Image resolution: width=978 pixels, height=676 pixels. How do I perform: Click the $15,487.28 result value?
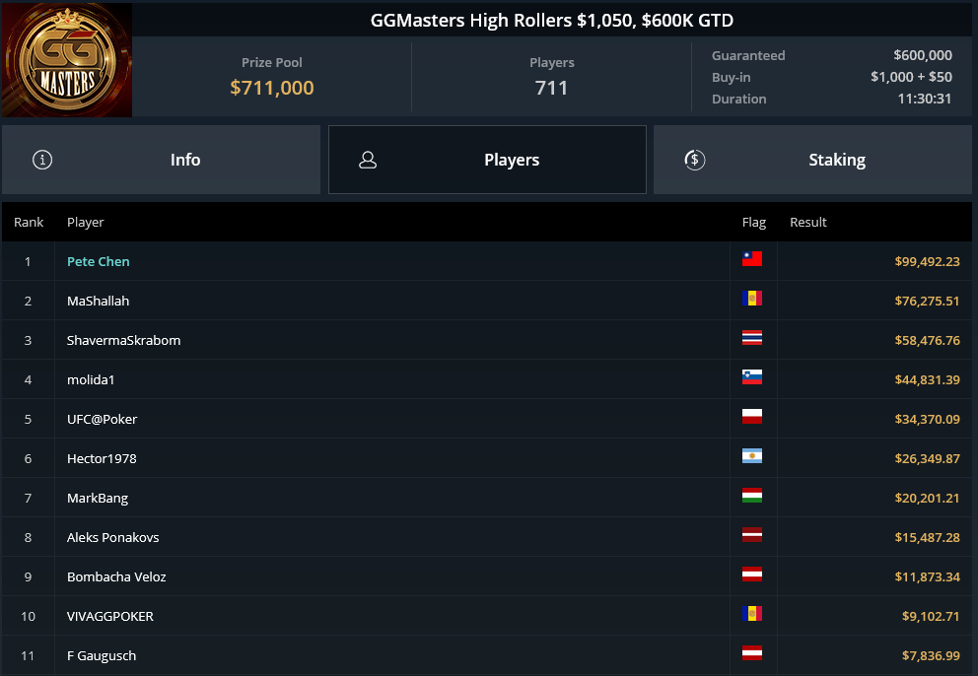tap(927, 537)
